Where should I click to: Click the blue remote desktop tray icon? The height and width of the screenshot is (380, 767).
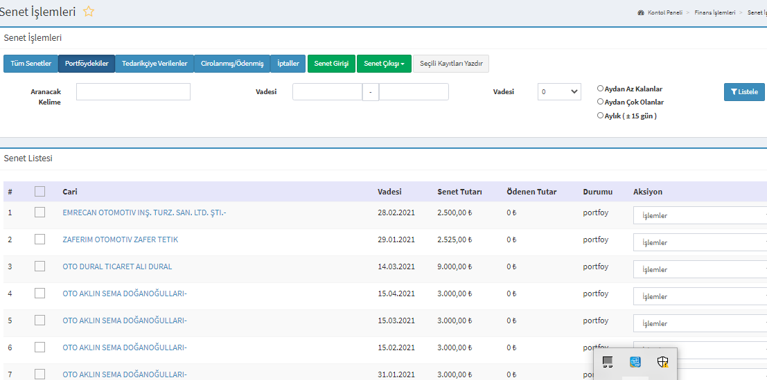635,361
